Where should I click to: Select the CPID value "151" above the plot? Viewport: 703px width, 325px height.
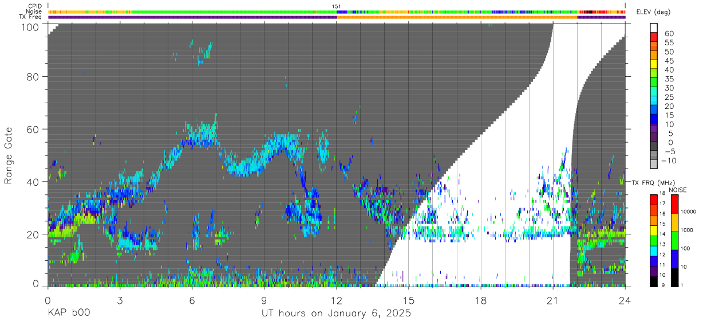pos(337,6)
